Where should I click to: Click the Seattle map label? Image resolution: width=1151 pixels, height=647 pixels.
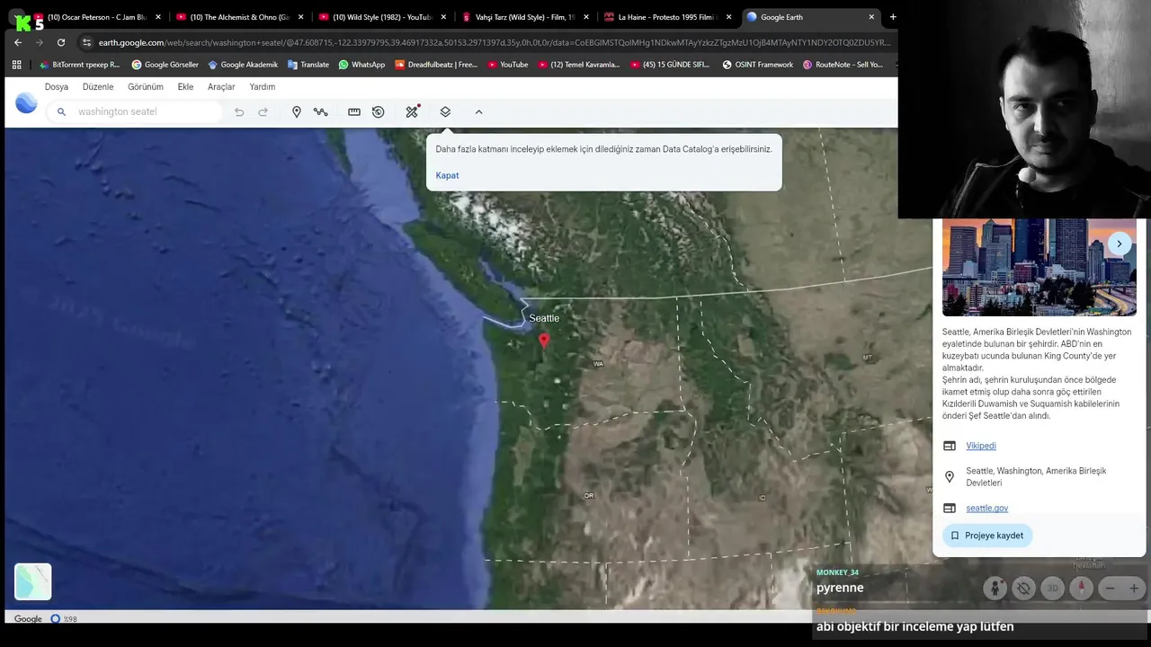pyautogui.click(x=544, y=318)
